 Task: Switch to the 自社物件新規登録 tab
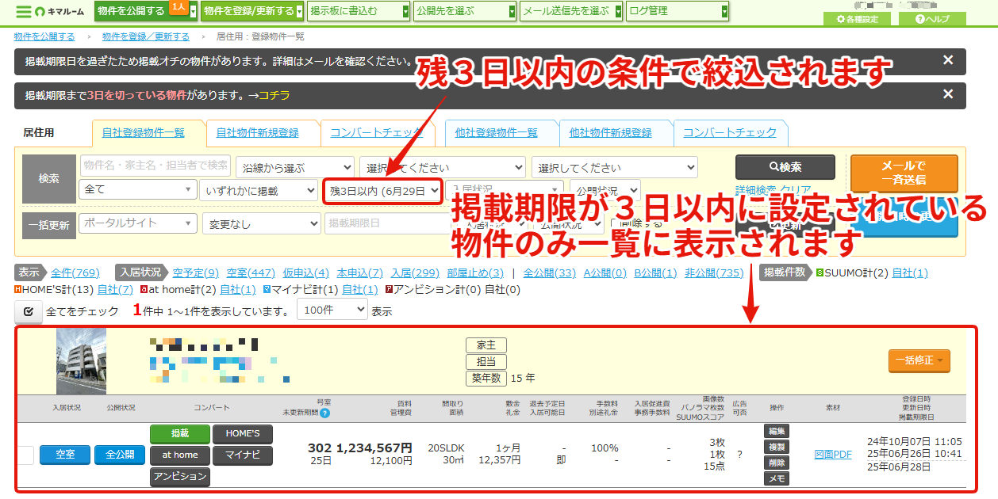pyautogui.click(x=258, y=133)
